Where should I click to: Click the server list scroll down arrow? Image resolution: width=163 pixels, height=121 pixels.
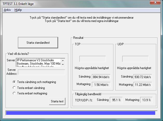point(63,64)
